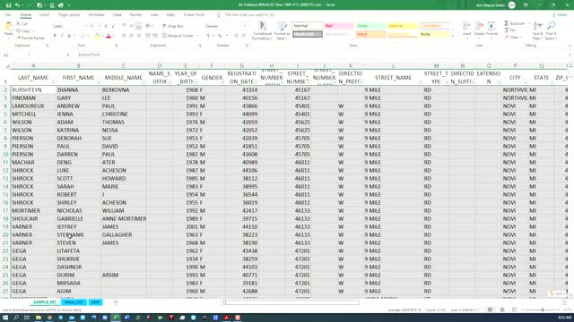Open the Windows Start menu

coord(5,318)
